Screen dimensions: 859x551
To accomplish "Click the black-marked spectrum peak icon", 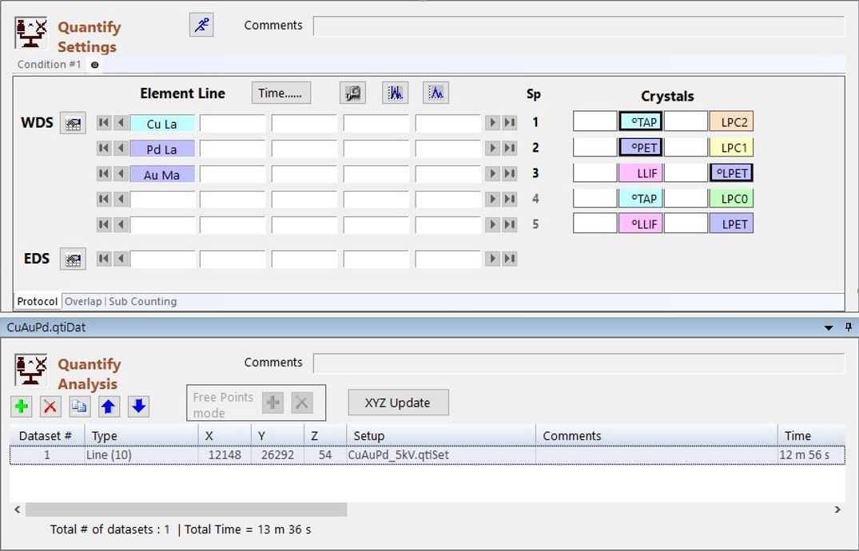I will pos(395,93).
